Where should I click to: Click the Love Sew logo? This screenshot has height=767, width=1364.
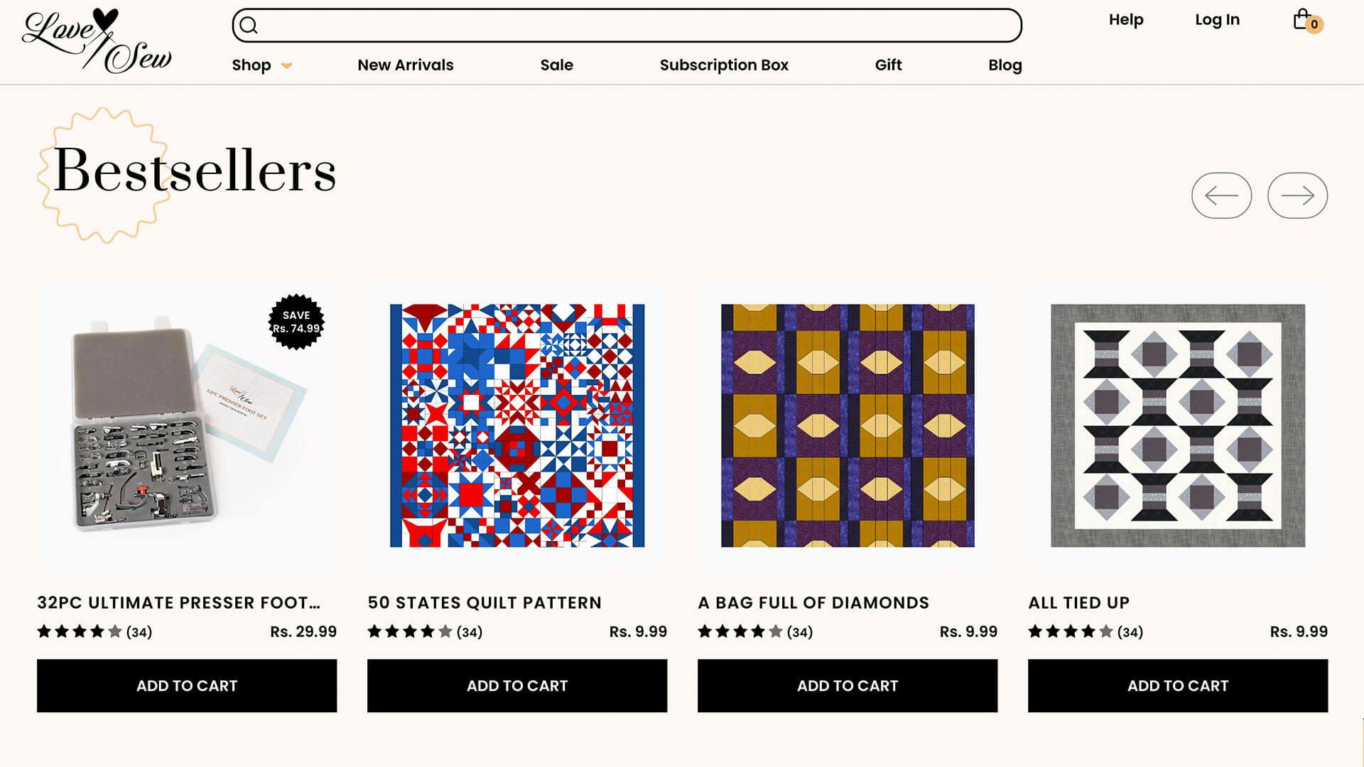(x=97, y=41)
